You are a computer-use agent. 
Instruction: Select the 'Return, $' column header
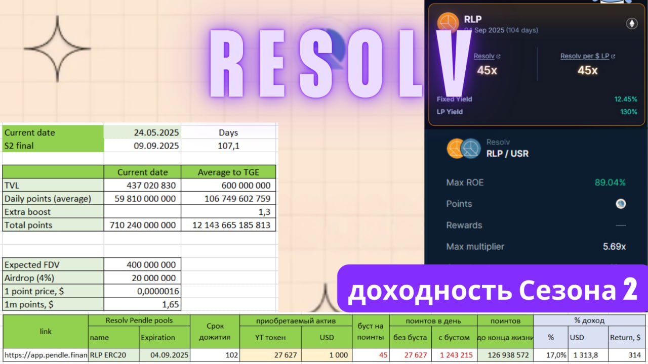627,337
